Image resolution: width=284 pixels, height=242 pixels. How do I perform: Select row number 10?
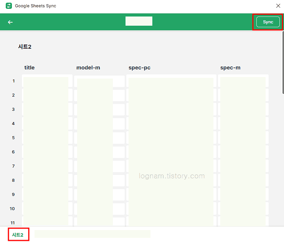(x=12, y=209)
